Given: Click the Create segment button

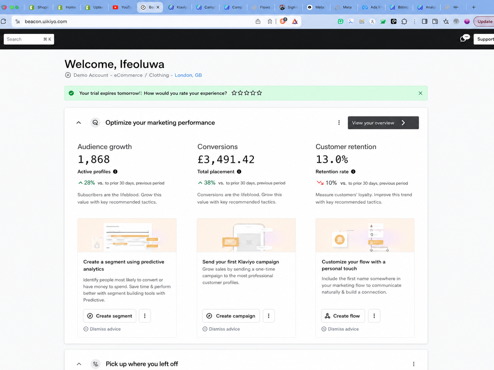Looking at the screenshot, I should tap(110, 316).
